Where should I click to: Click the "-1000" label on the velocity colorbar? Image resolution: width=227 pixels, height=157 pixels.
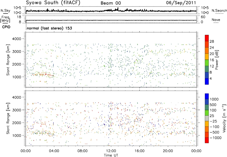tap(216, 138)
